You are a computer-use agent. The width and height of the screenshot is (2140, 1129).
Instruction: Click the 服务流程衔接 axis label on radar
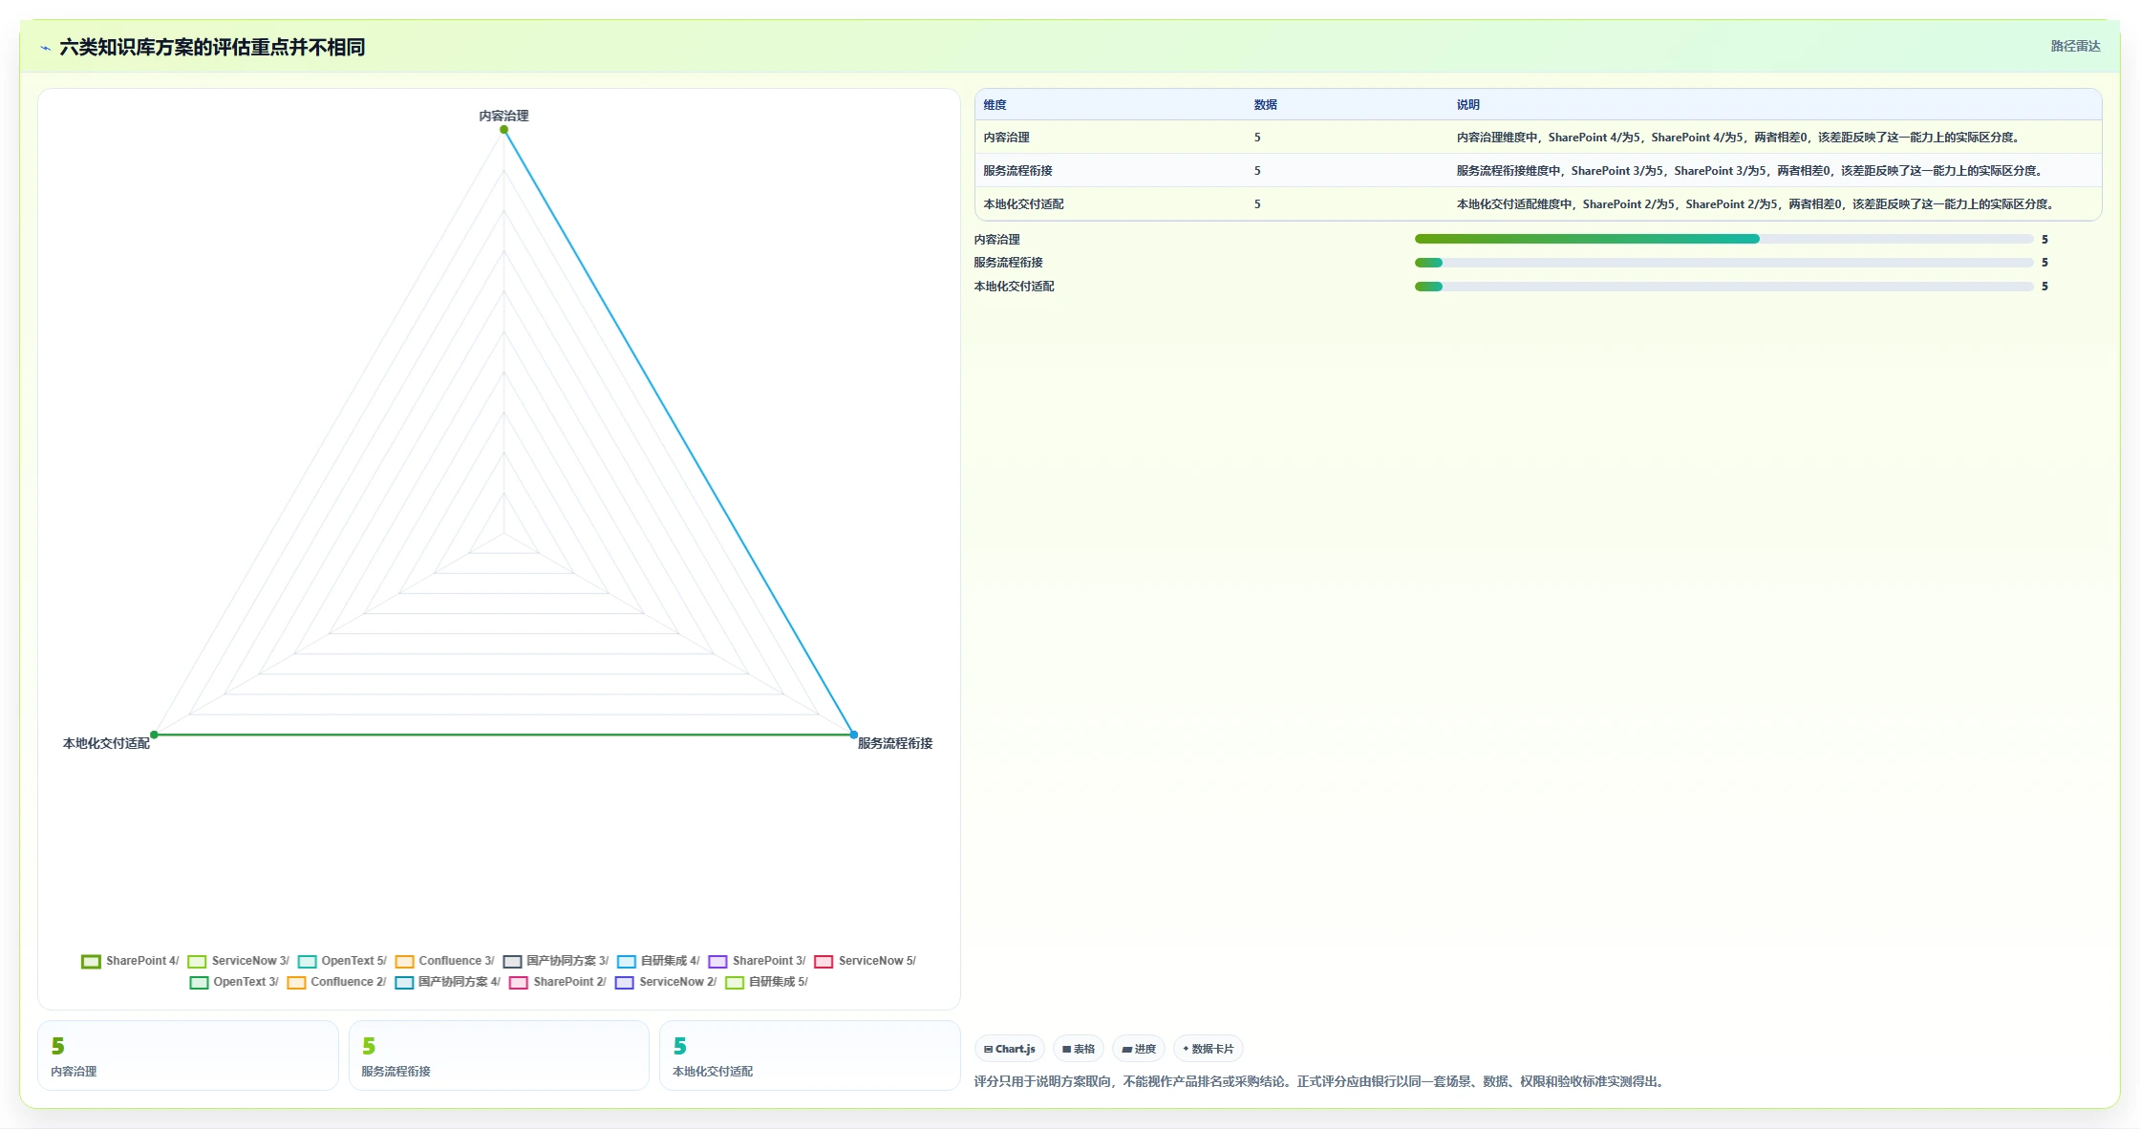pyautogui.click(x=895, y=743)
